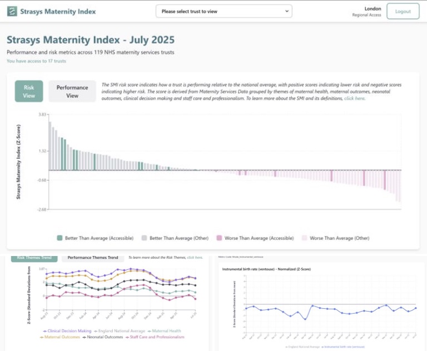Toggle Instrumental birth rate (ventouse) legend item
Image resolution: width=427 pixels, height=351 pixels.
pyautogui.click(x=345, y=345)
